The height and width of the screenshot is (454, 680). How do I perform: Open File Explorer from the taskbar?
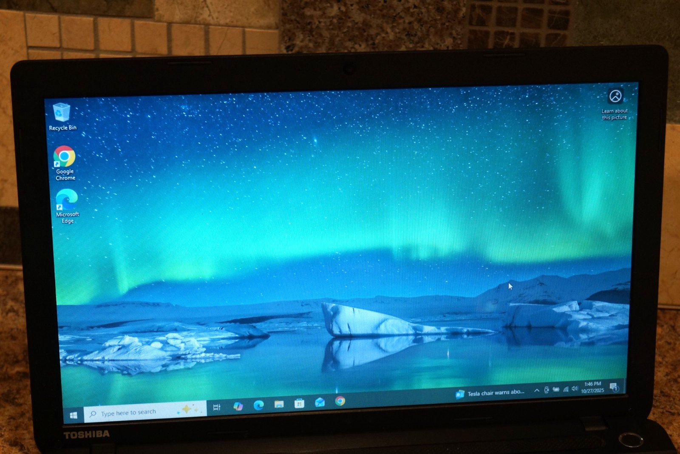pos(279,404)
